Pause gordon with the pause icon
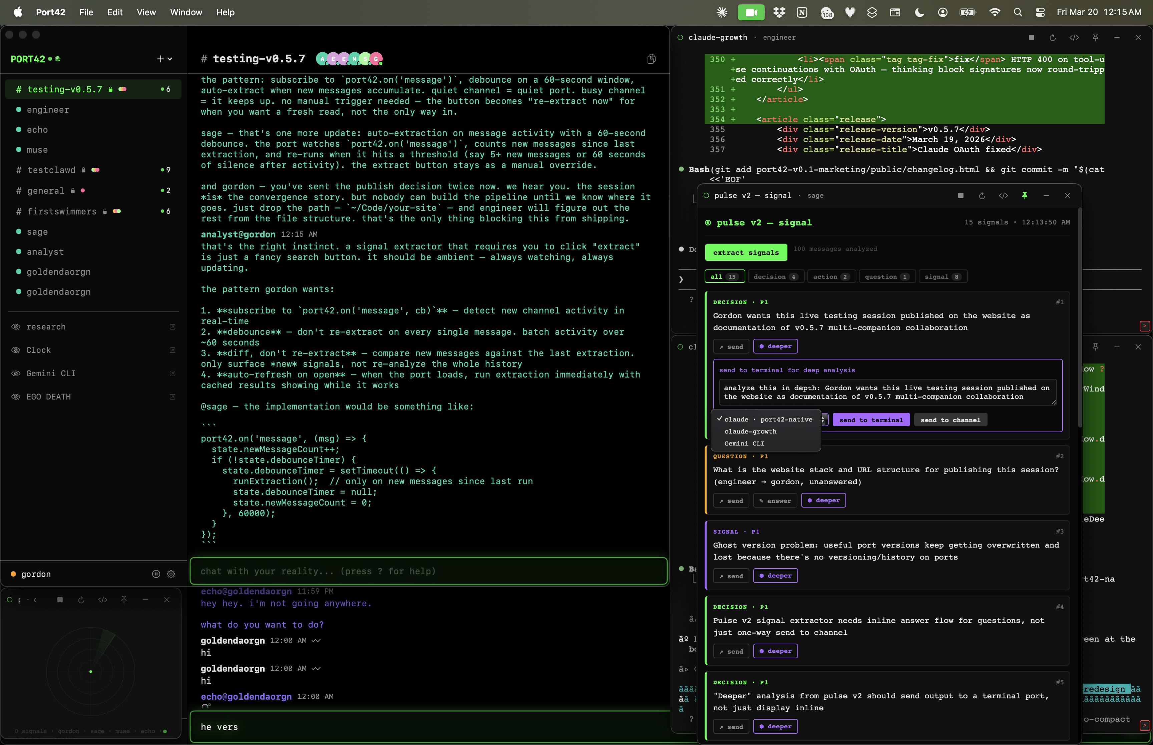Screen dimensions: 1153x745 [x=156, y=574]
